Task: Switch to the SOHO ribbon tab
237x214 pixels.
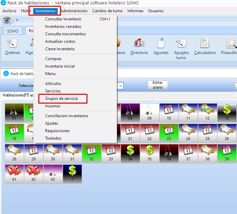Action: (13, 31)
